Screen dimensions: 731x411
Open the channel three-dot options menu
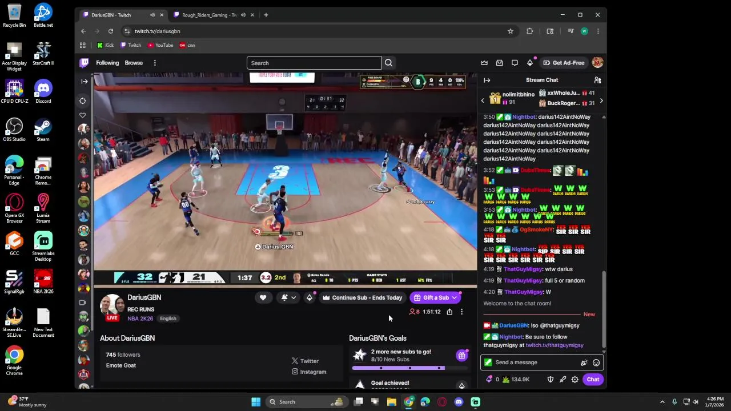pos(461,312)
